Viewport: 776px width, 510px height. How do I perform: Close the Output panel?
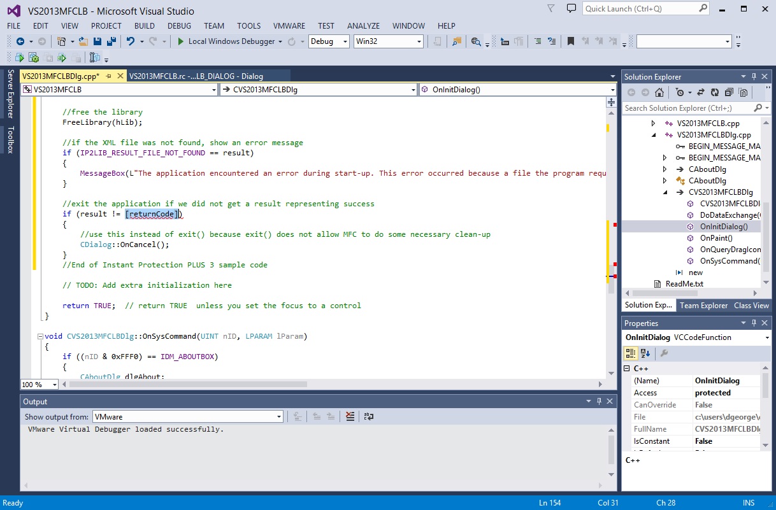click(610, 401)
